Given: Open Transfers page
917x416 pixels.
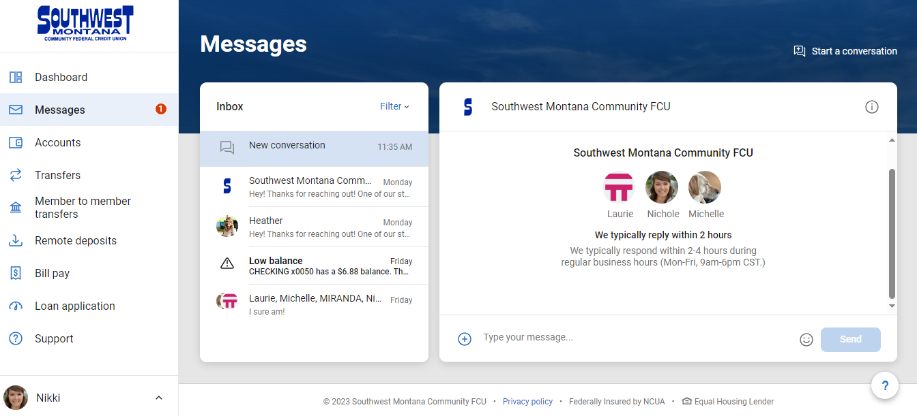Looking at the screenshot, I should coord(89,175).
